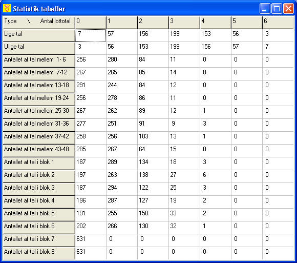Image resolution: width=297 pixels, height=263 pixels.
Task: Select cell 103 in the 37-42 row
Action: tap(153, 138)
